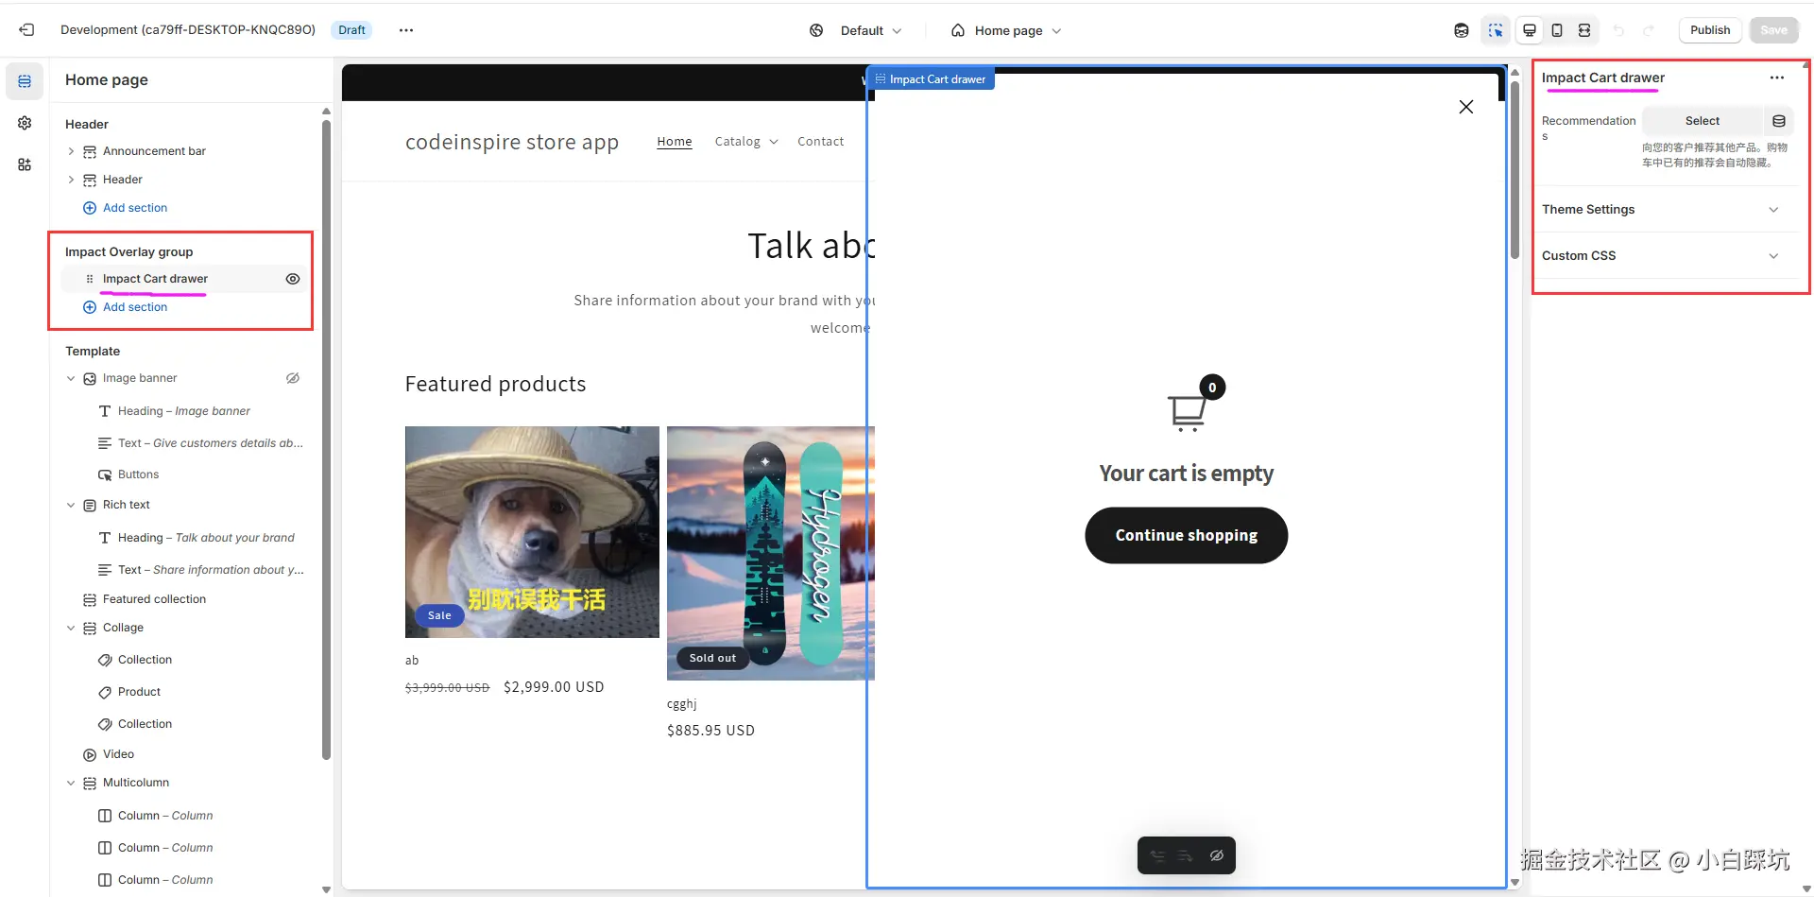Add section in Impact Overlay group
1814x897 pixels.
click(x=125, y=307)
